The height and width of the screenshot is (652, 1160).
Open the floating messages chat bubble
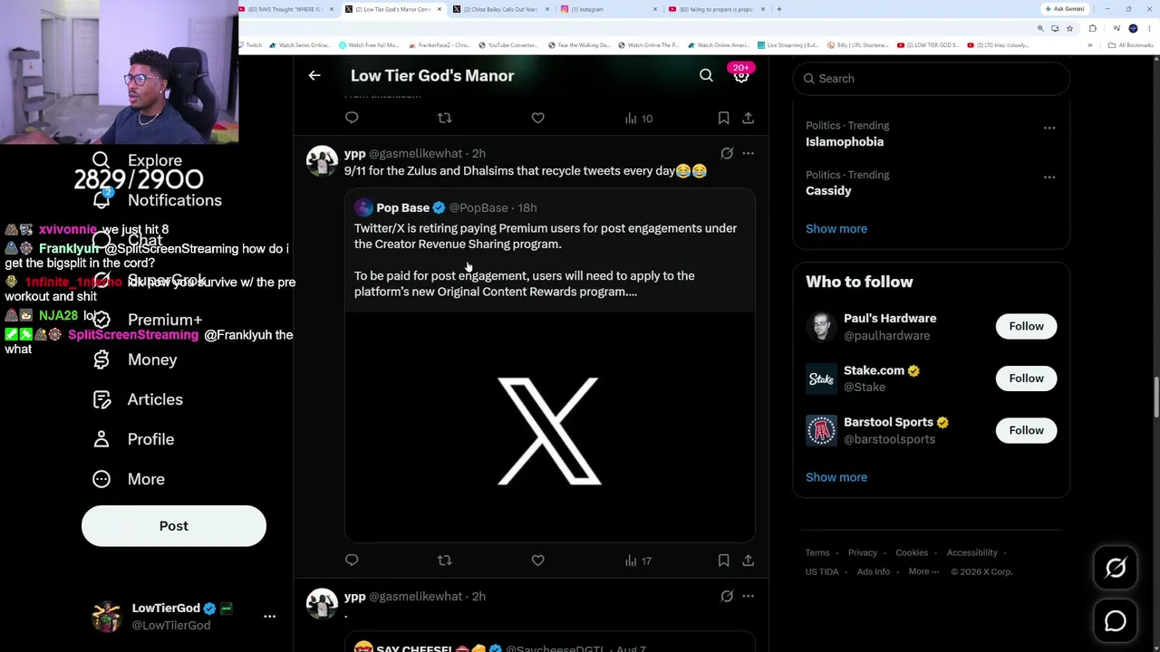[x=1116, y=621]
